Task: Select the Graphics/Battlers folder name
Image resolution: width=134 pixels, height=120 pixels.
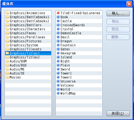Action: (26, 25)
